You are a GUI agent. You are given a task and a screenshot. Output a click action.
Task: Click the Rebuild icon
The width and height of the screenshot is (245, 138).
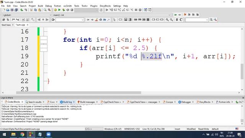pos(68,10)
